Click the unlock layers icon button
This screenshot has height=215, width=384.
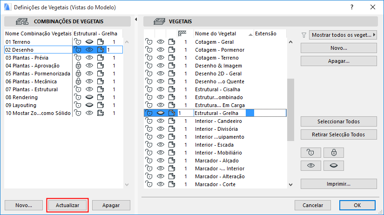coord(310,152)
